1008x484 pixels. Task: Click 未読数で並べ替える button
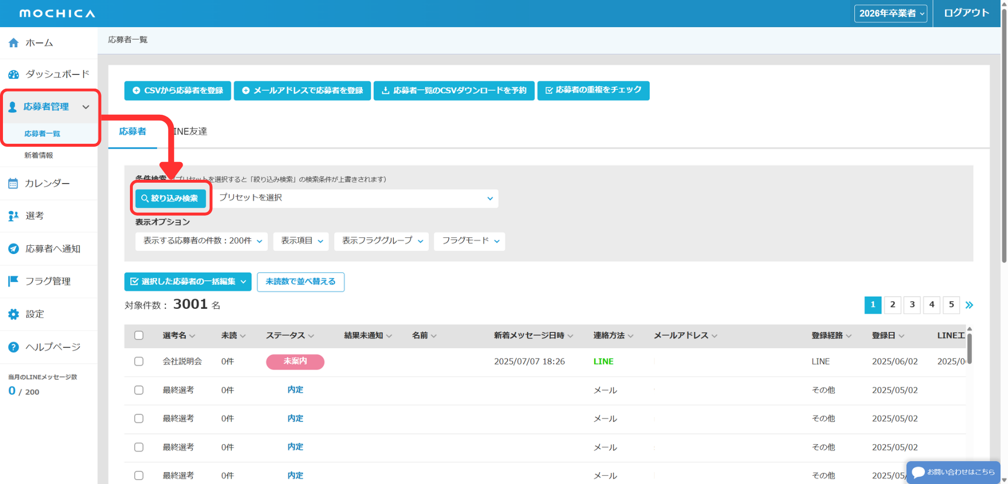pos(300,282)
